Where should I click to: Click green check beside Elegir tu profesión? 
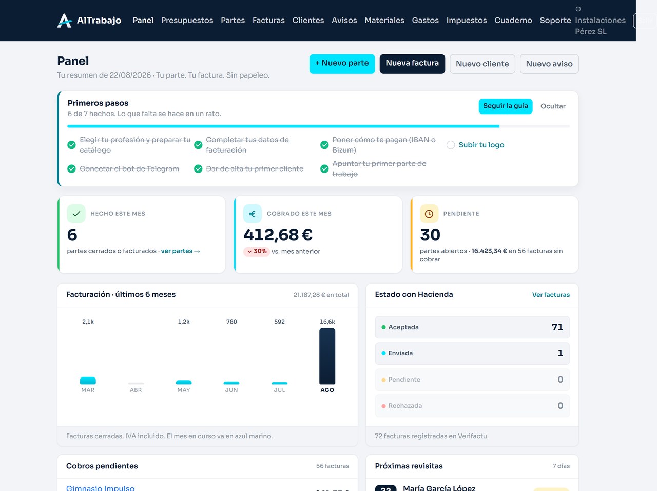tap(72, 145)
